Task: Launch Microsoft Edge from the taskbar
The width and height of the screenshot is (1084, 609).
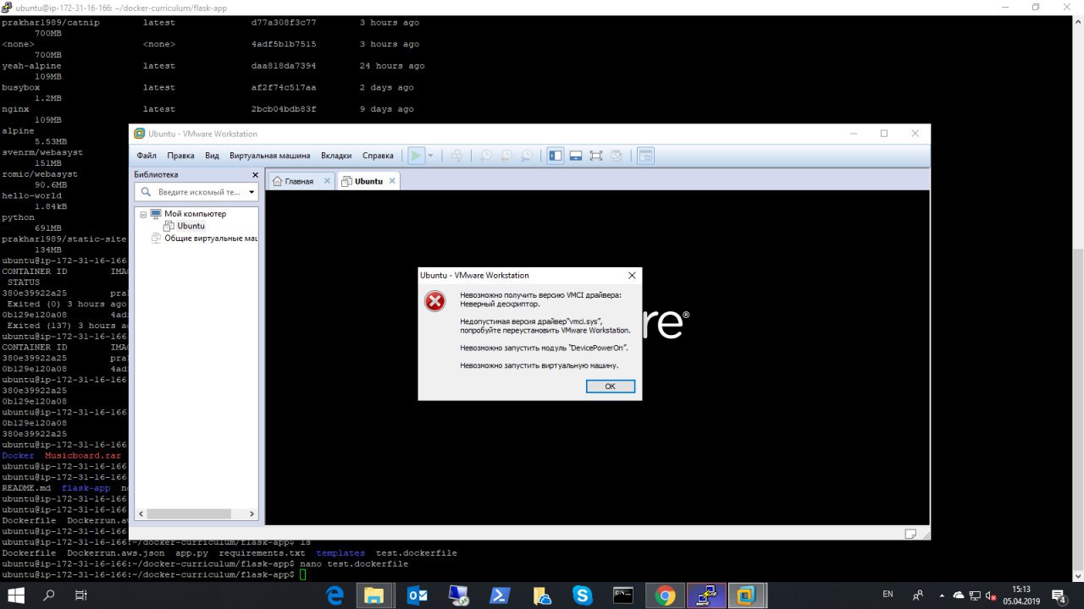Action: 335,595
